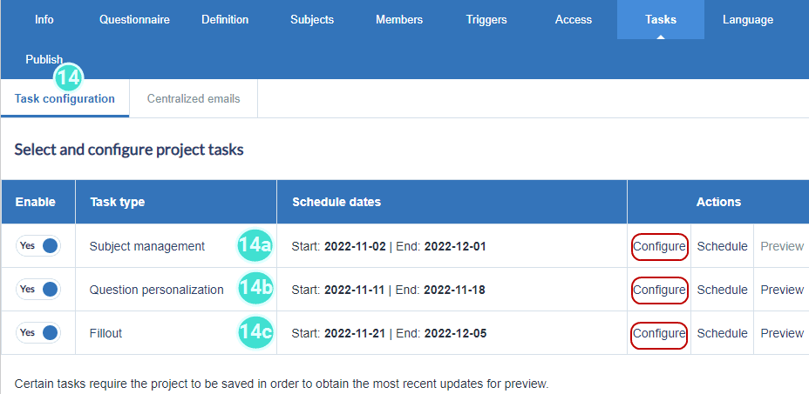
Task: Click end date 2022-11-18
Action: point(454,290)
